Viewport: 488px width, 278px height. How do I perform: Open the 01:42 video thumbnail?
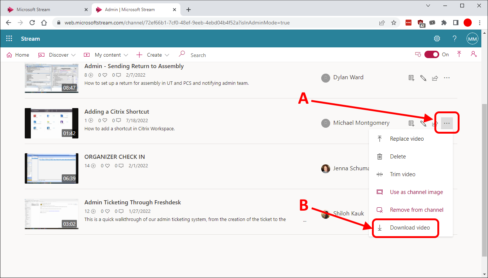coord(51,123)
